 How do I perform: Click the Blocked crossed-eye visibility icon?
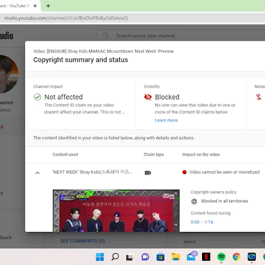coord(148,97)
